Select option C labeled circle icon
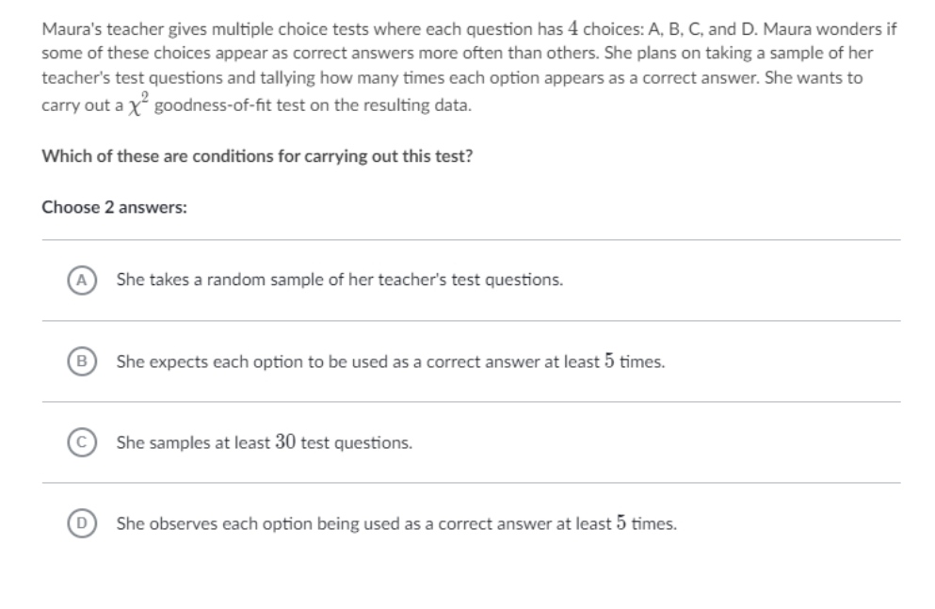 click(81, 441)
